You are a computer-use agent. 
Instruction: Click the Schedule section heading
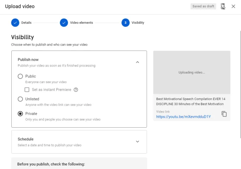tap(26, 139)
